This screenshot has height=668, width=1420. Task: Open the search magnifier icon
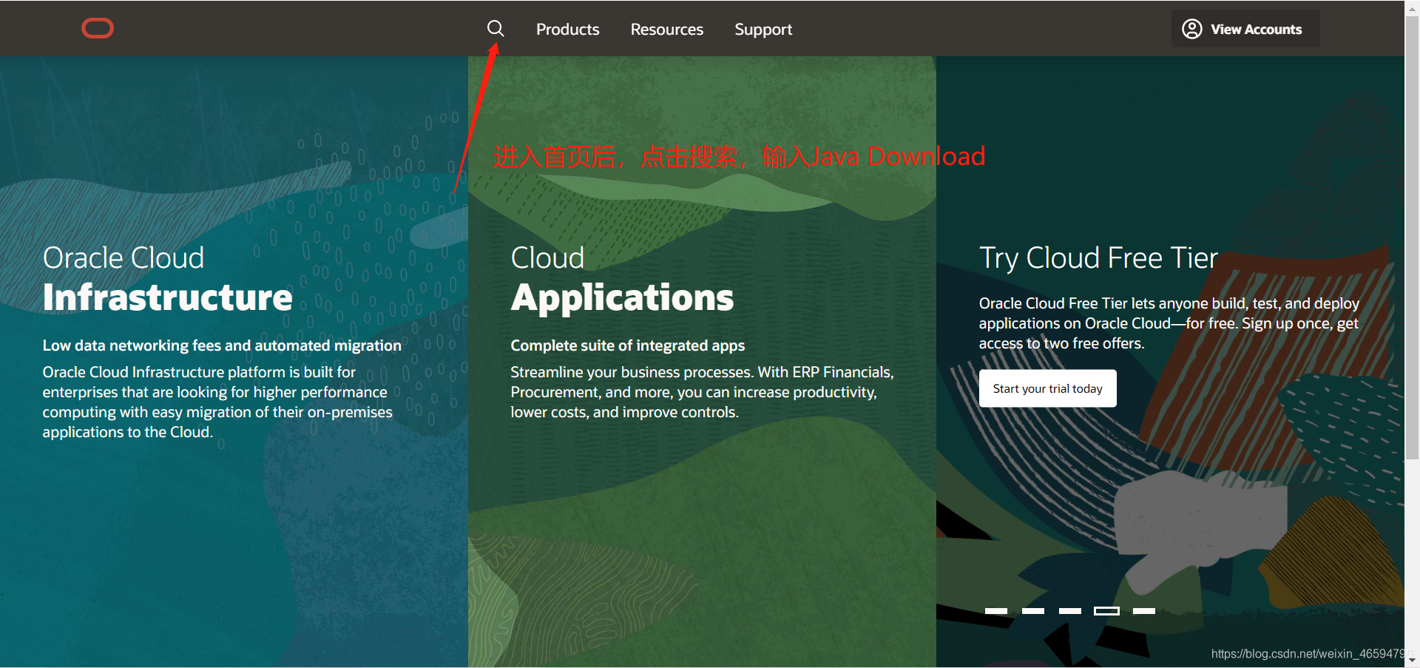496,29
